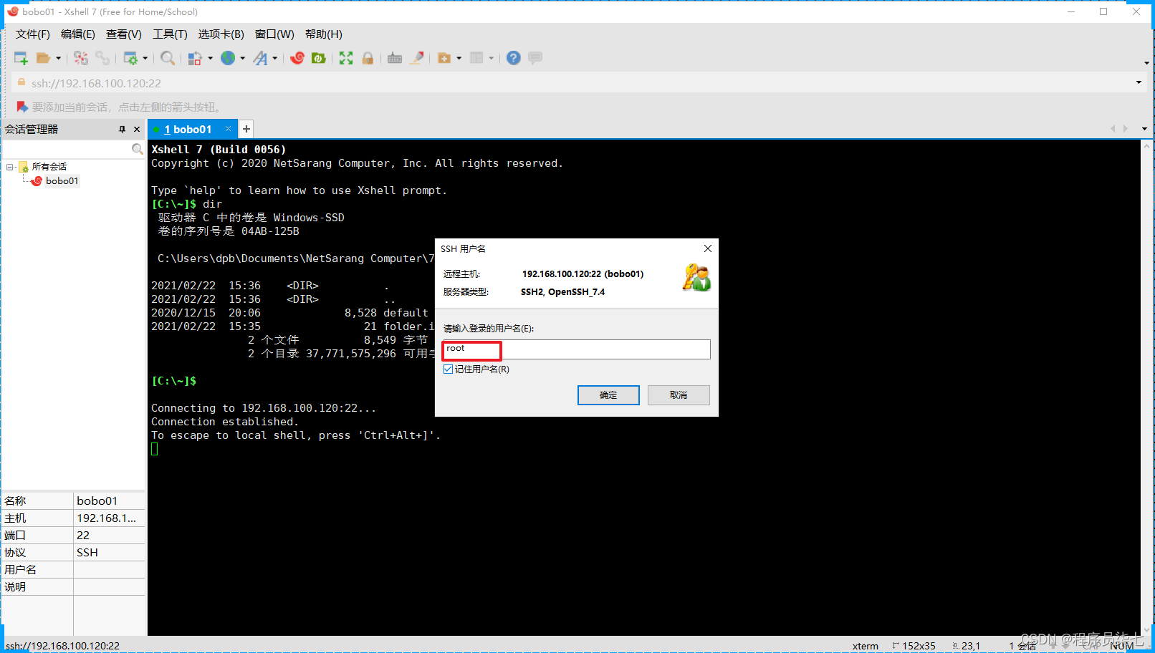
Task: Click the scroll-up arrow of the terminal scrollbar
Action: click(x=1147, y=146)
